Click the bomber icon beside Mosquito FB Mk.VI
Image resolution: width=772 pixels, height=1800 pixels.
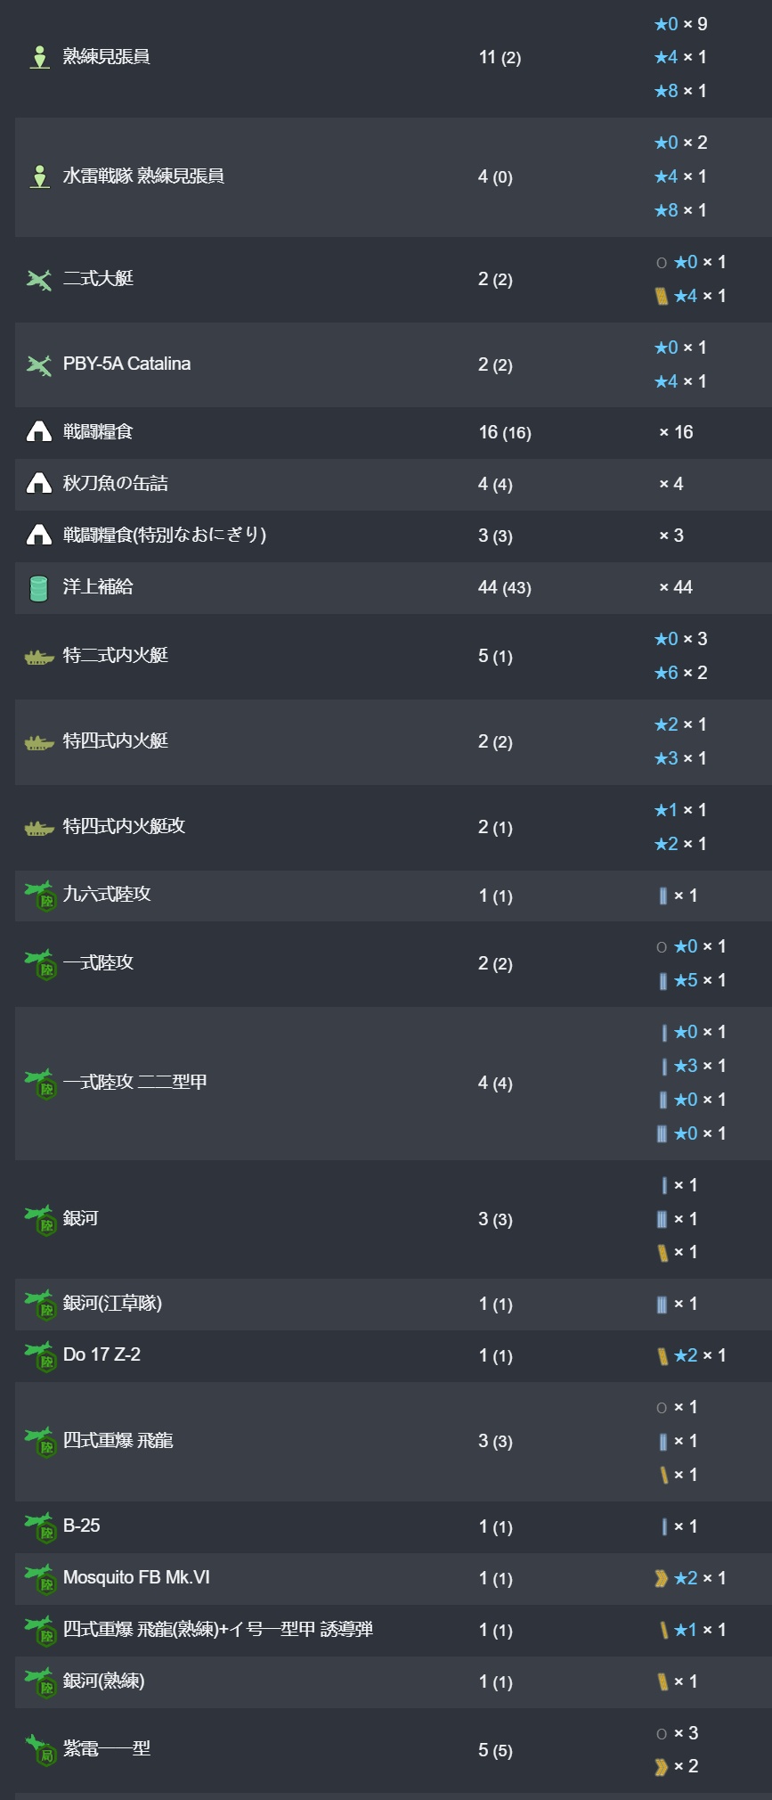click(40, 1578)
